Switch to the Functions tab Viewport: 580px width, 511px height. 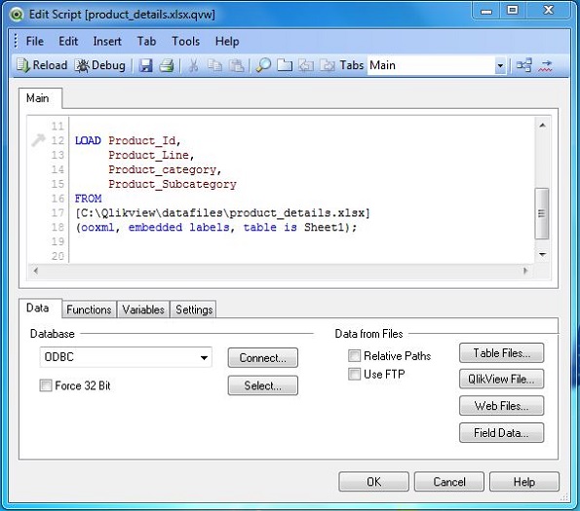89,310
